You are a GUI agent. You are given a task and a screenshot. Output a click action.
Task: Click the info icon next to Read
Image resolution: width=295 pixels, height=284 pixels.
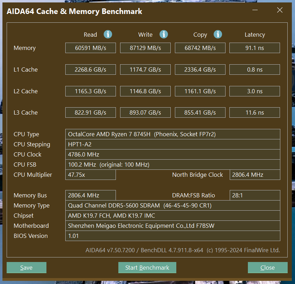pos(108,35)
